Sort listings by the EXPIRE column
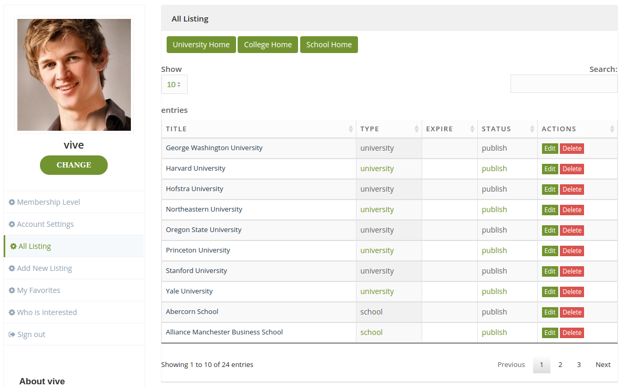 472,129
